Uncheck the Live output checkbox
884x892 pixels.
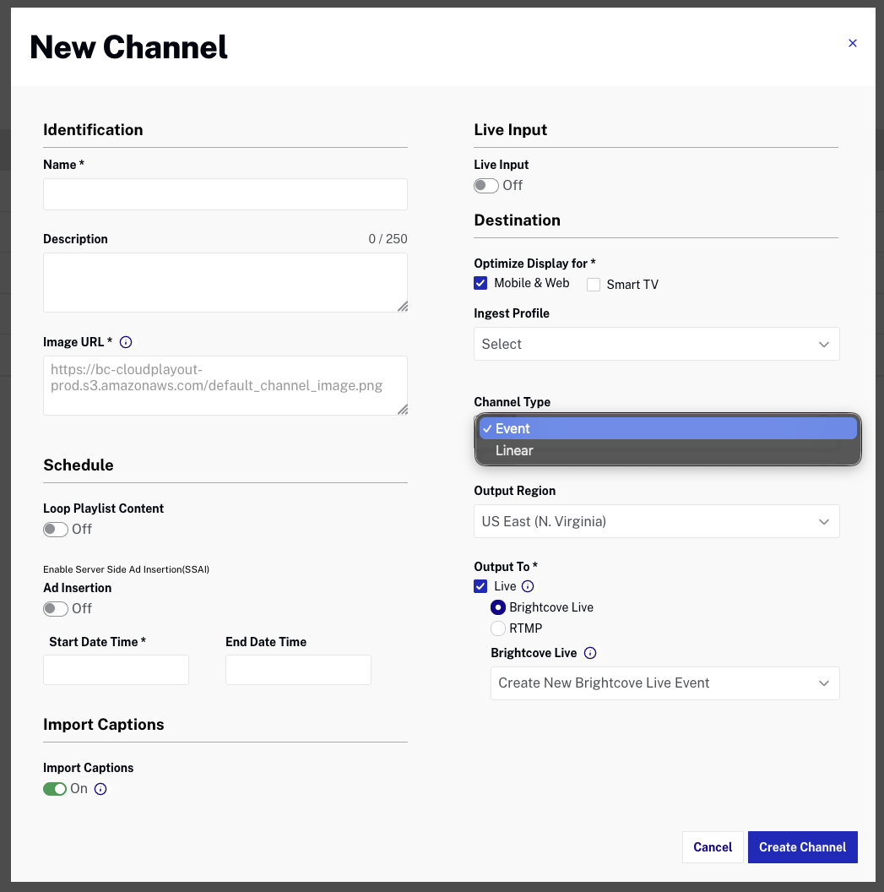480,586
